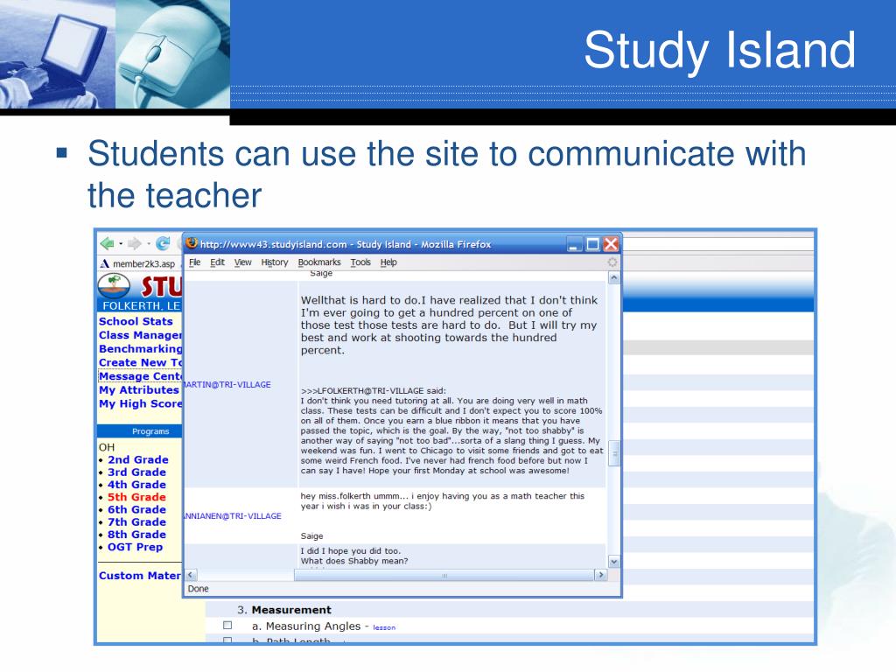Screen dimensions: 896x672
Task: Click the horizontal scroll left arrow
Action: [191, 575]
